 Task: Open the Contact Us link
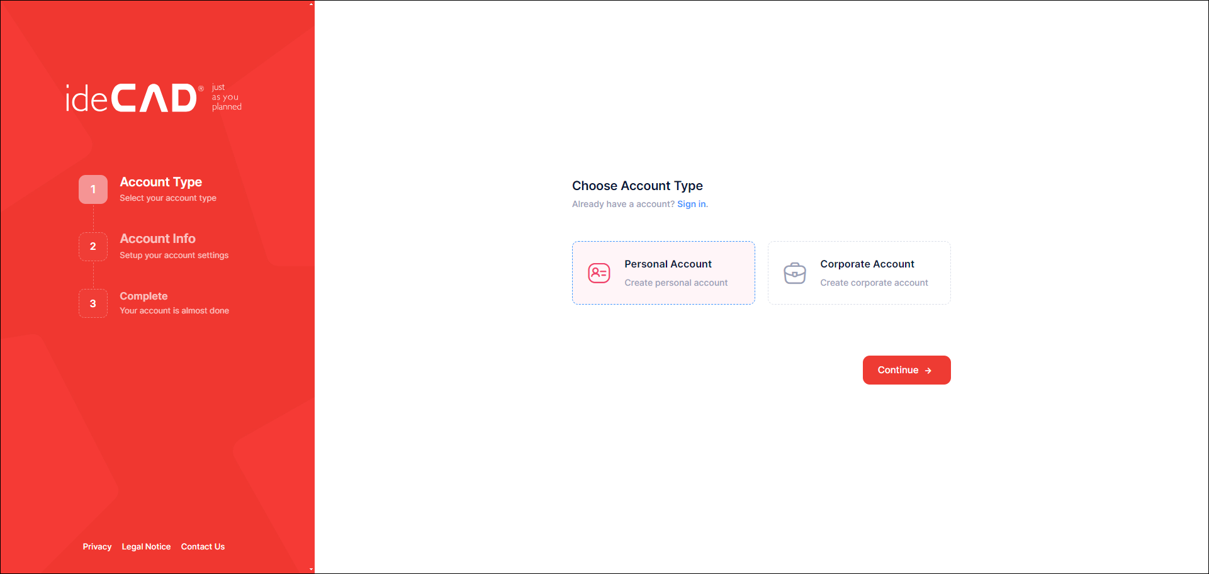click(x=203, y=547)
